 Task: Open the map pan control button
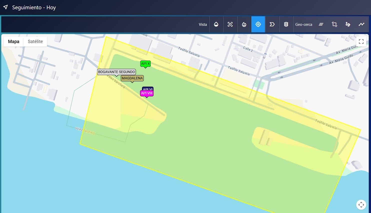click(x=361, y=205)
